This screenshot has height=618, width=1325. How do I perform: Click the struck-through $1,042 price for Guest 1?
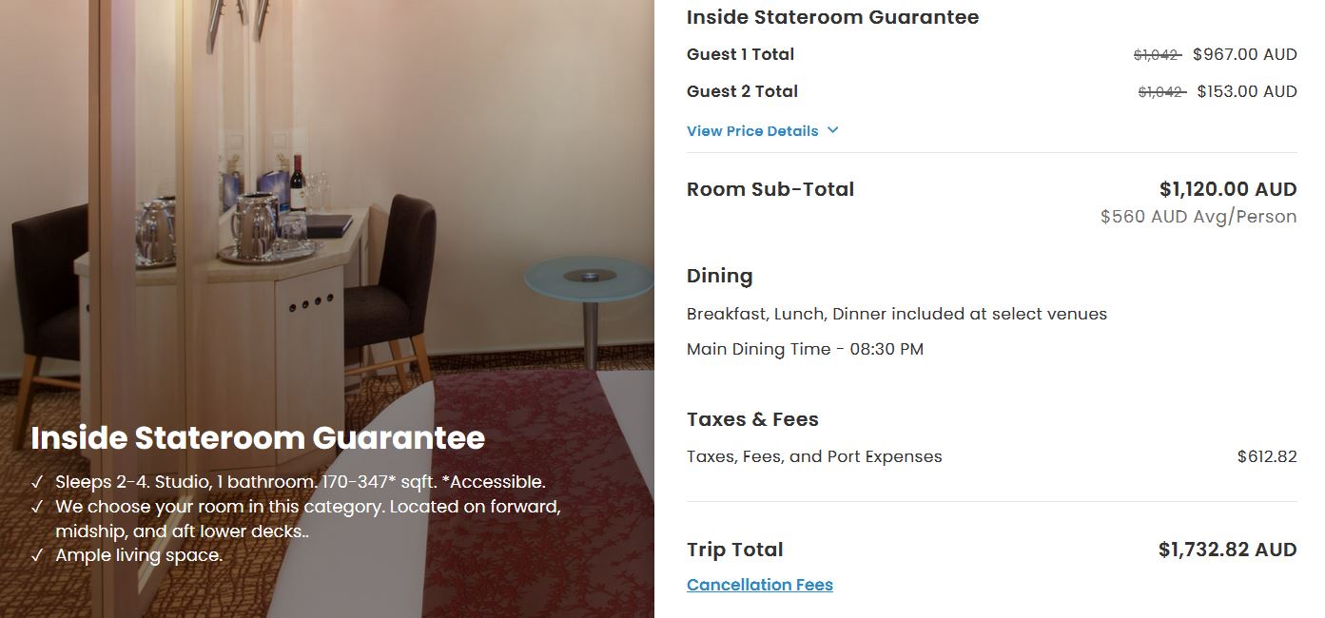click(x=1158, y=55)
